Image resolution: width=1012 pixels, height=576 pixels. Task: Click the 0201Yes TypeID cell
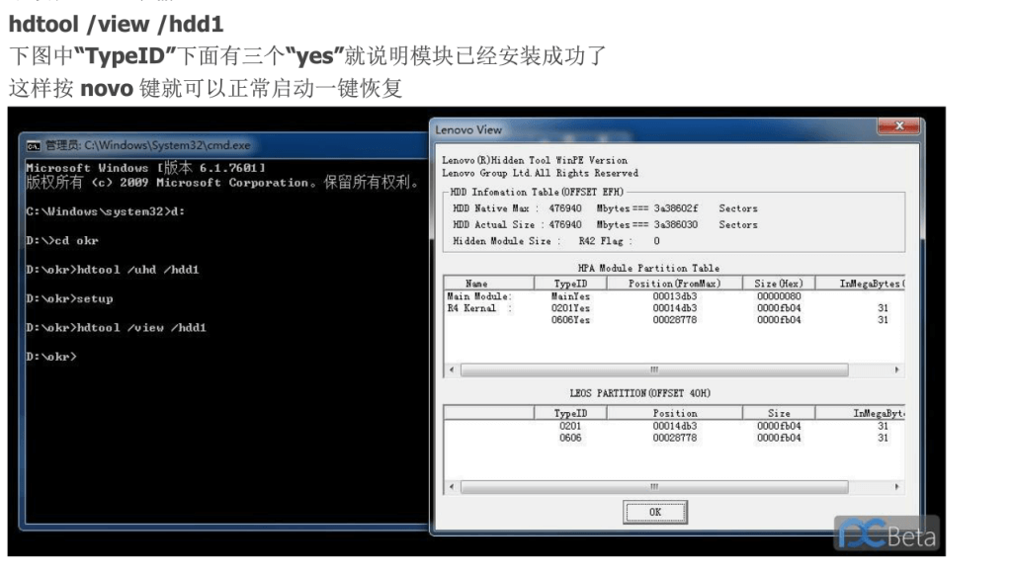pyautogui.click(x=570, y=307)
